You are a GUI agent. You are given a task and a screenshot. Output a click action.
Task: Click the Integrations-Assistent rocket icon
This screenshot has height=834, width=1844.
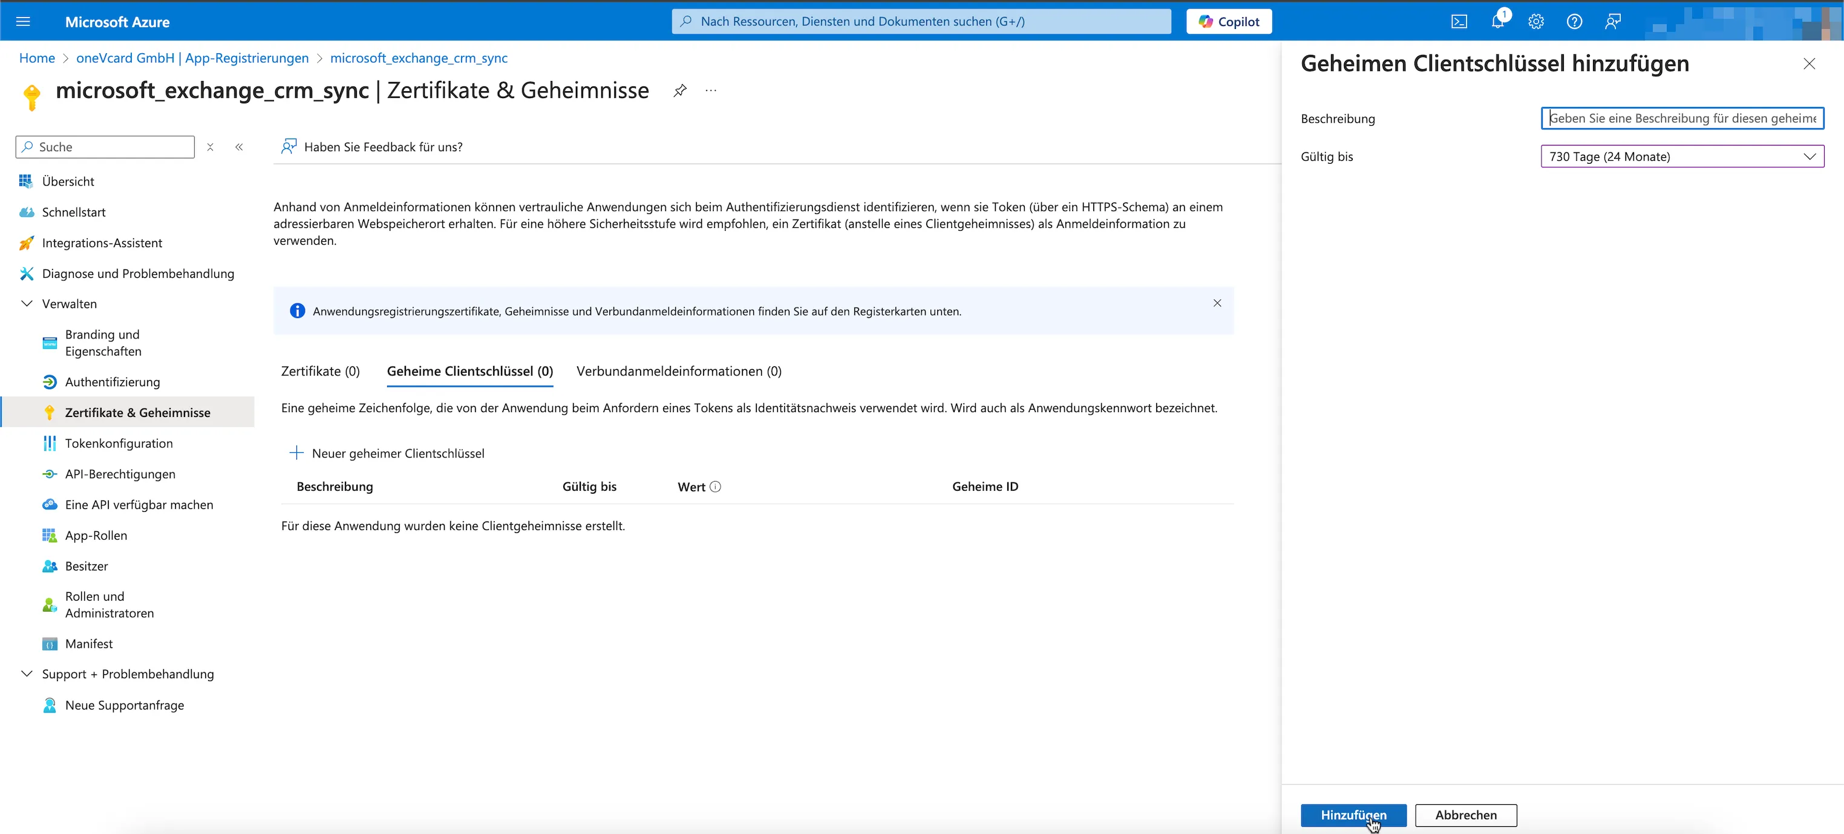click(26, 243)
